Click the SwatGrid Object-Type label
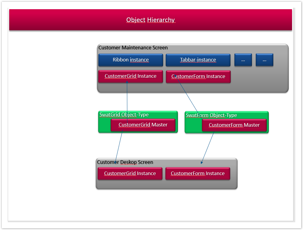The height and width of the screenshot is (230, 303). [124, 115]
